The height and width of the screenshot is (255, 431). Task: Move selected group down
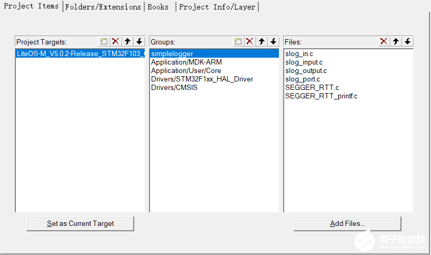(x=274, y=42)
